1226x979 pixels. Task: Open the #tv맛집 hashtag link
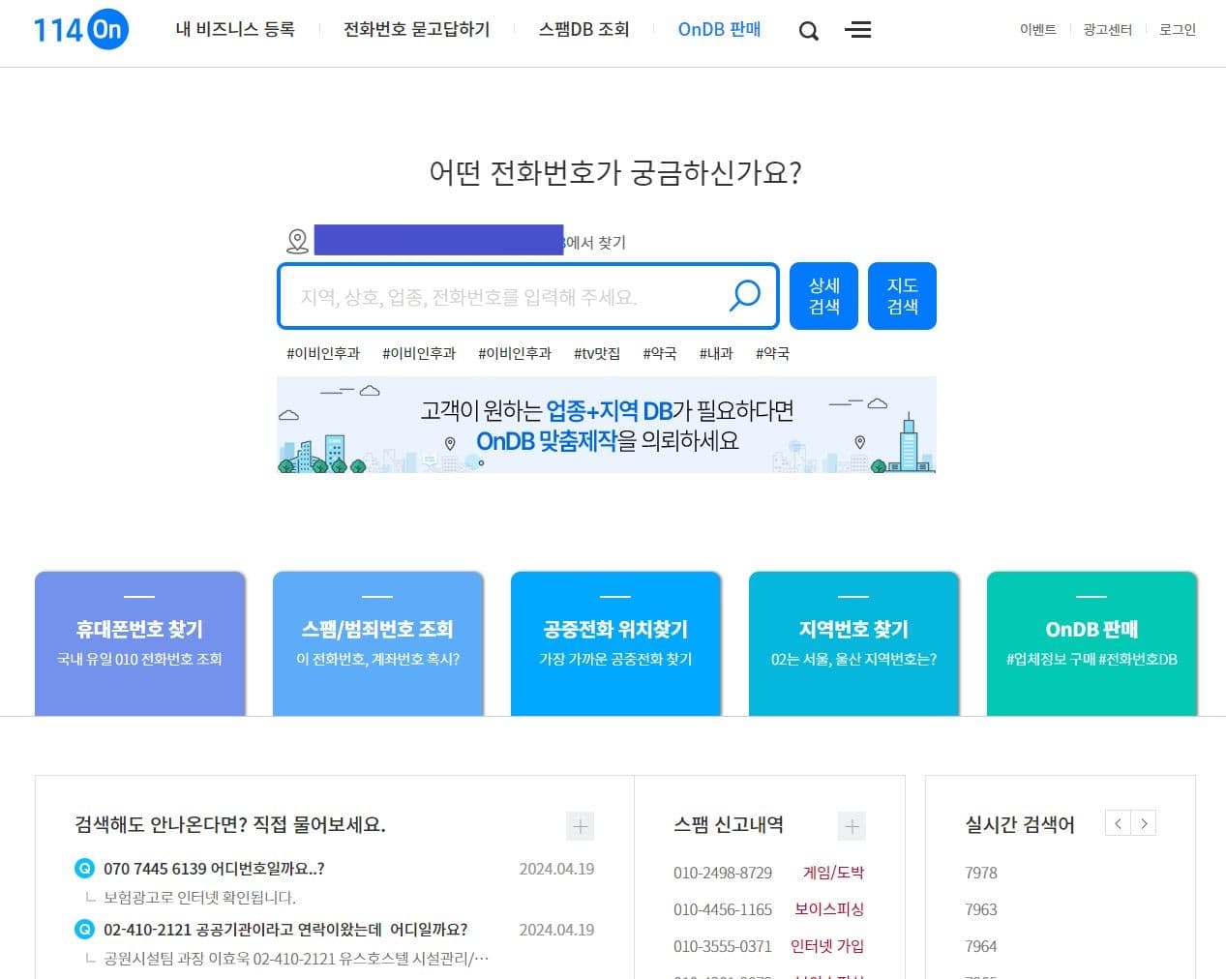point(596,353)
